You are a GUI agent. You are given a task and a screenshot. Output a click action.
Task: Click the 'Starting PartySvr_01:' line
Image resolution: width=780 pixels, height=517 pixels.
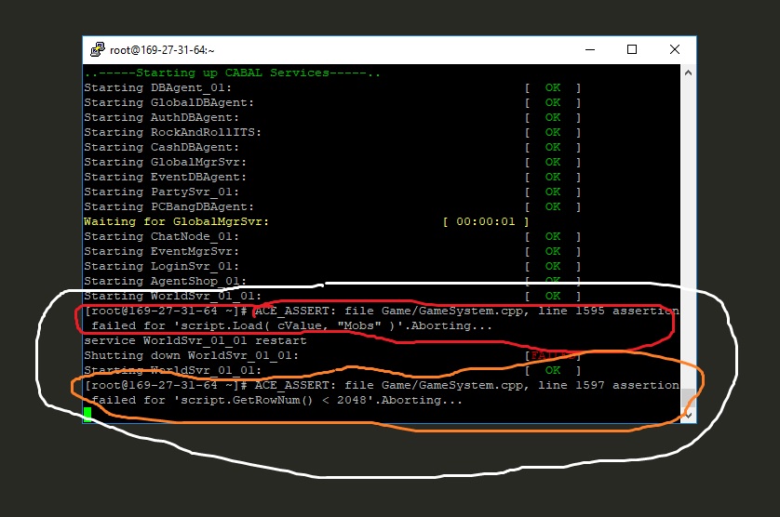coord(162,192)
